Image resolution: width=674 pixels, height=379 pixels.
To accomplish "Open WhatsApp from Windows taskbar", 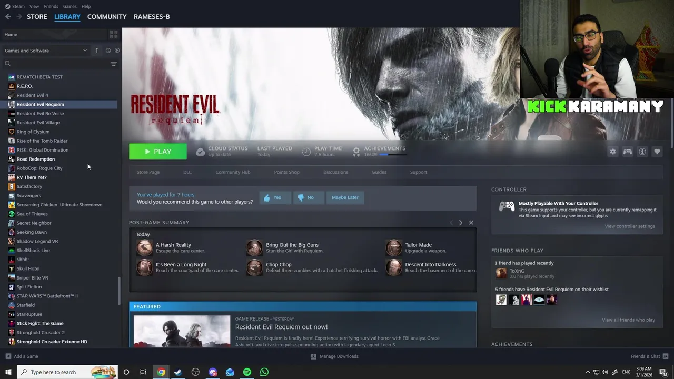I will tap(264, 372).
